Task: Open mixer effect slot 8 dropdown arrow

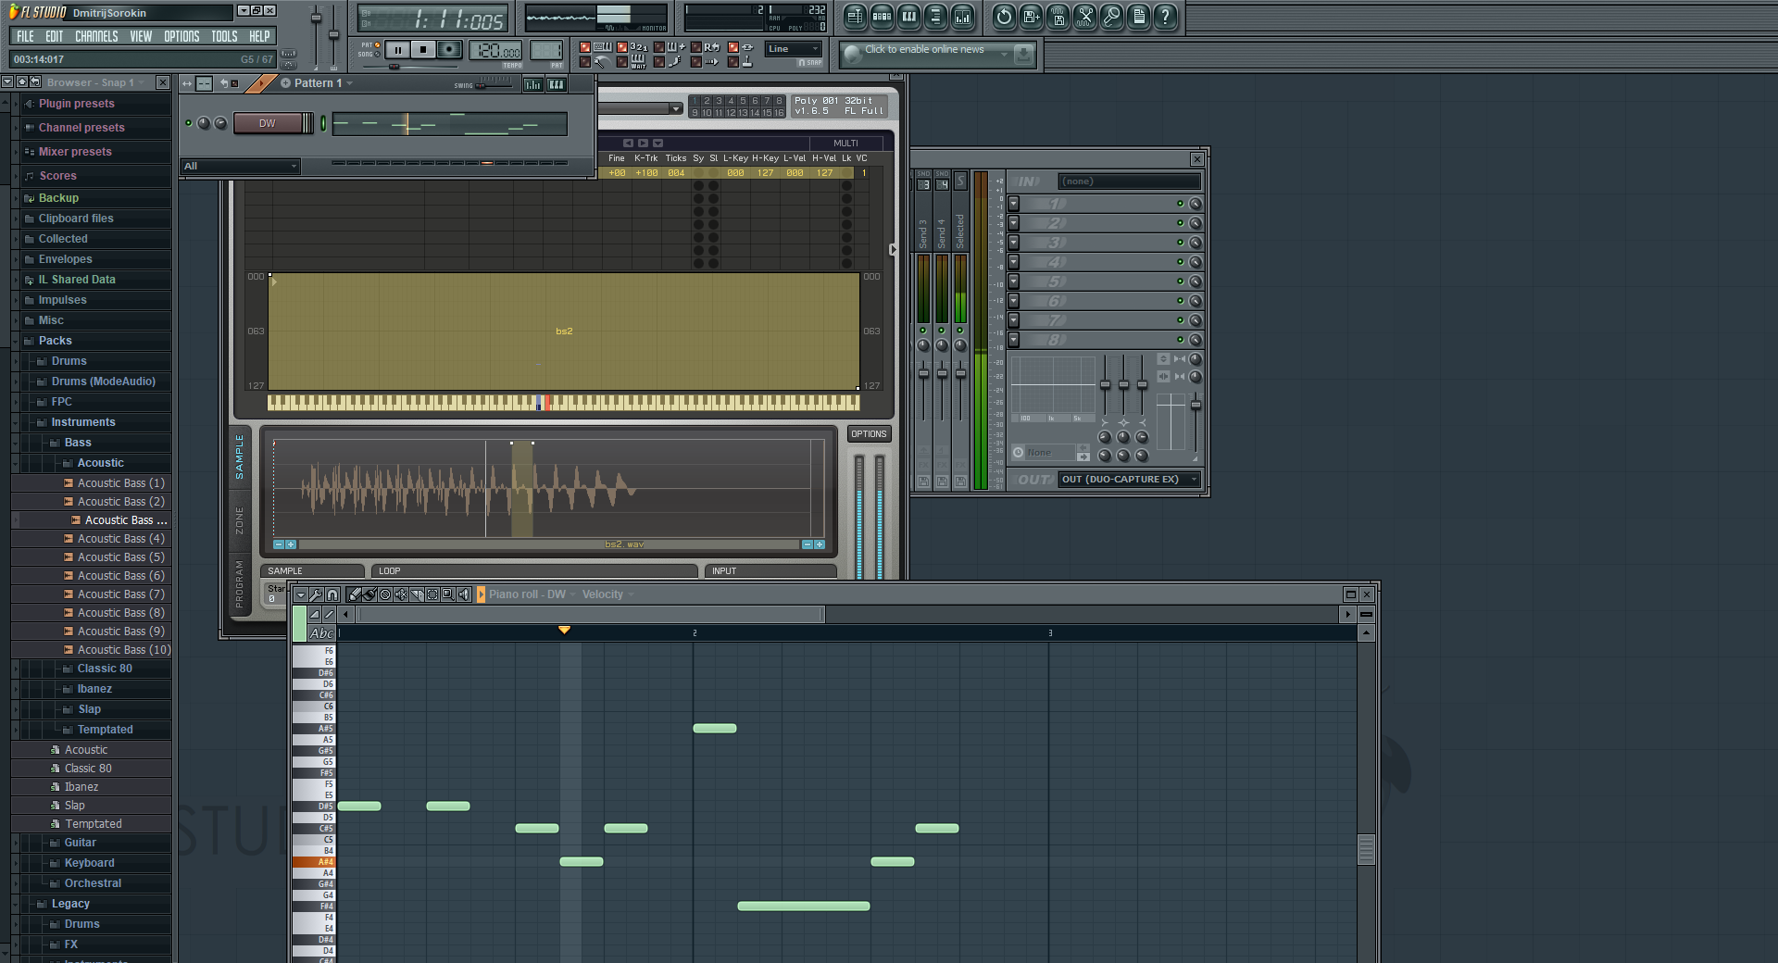Action: [x=1013, y=340]
